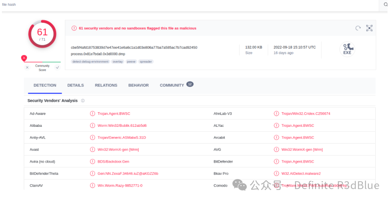Click BDS/Backdoor.Gen detection
Viewport: 392px width, 201px height.
click(113, 162)
